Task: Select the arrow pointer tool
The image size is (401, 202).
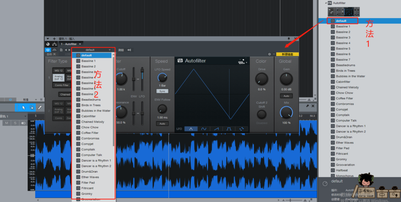Action: tap(24, 108)
